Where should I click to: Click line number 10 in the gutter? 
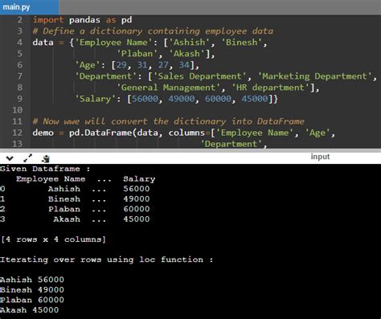(17, 110)
